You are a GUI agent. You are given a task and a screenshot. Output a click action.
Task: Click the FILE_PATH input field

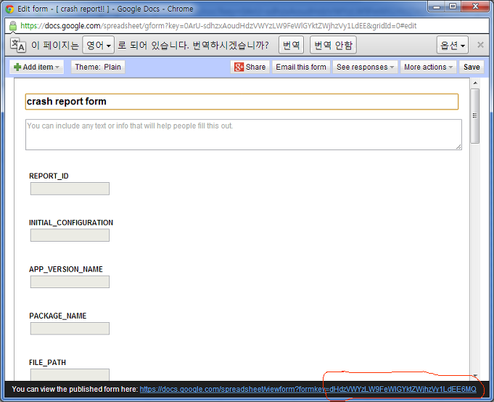[70, 374]
